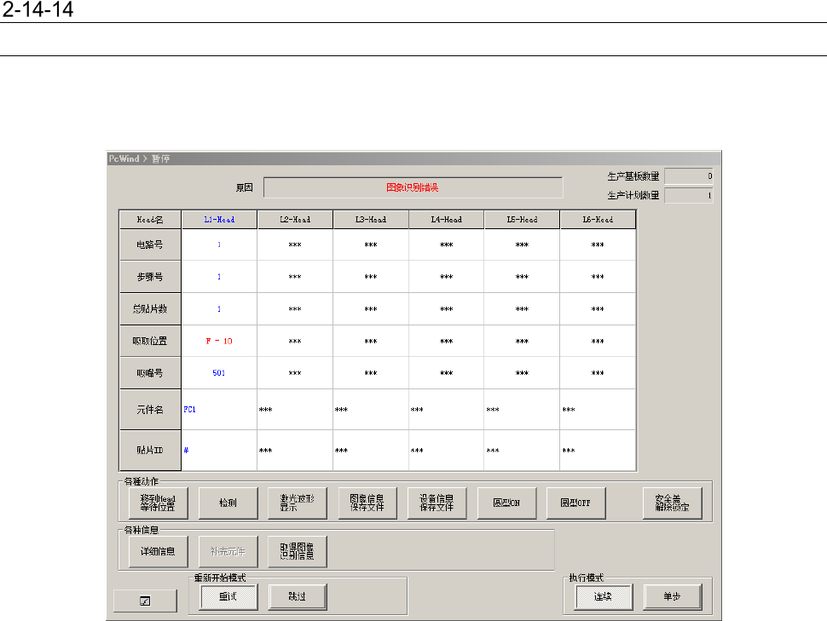827x621 pixels.
Task: Open the 激光波形显示 display
Action: tap(298, 503)
